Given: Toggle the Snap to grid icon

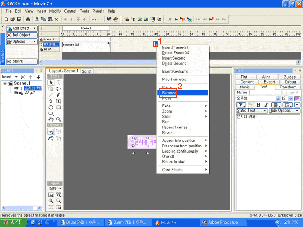Looking at the screenshot, I should [59, 207].
